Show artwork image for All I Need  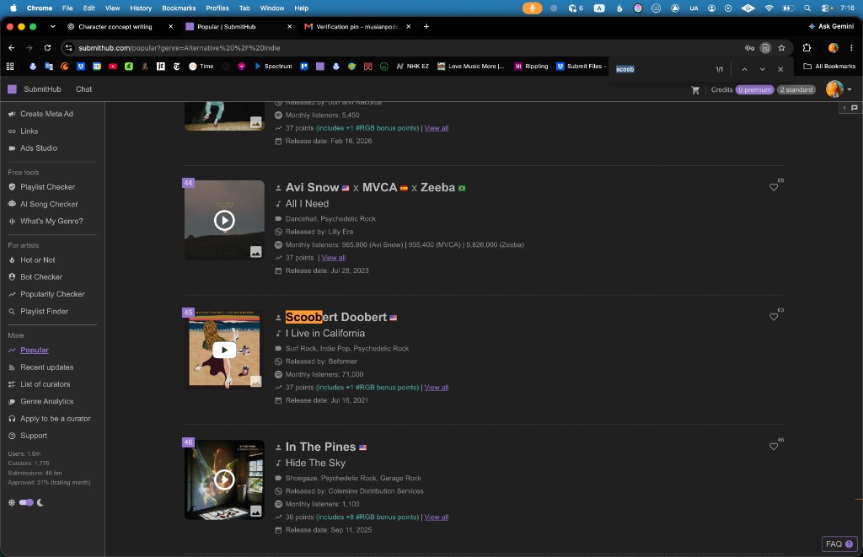(256, 251)
